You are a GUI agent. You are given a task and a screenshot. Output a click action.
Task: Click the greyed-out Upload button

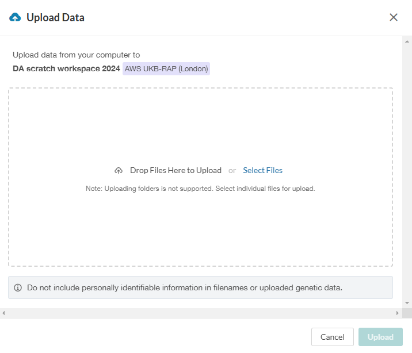point(380,337)
